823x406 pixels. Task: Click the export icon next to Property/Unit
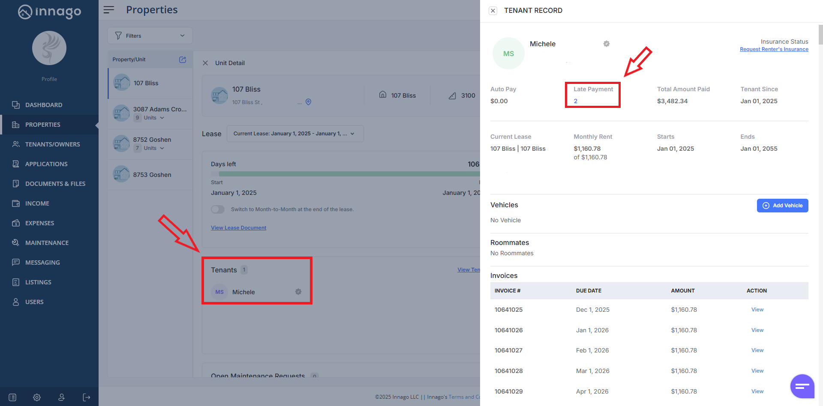[x=183, y=60]
